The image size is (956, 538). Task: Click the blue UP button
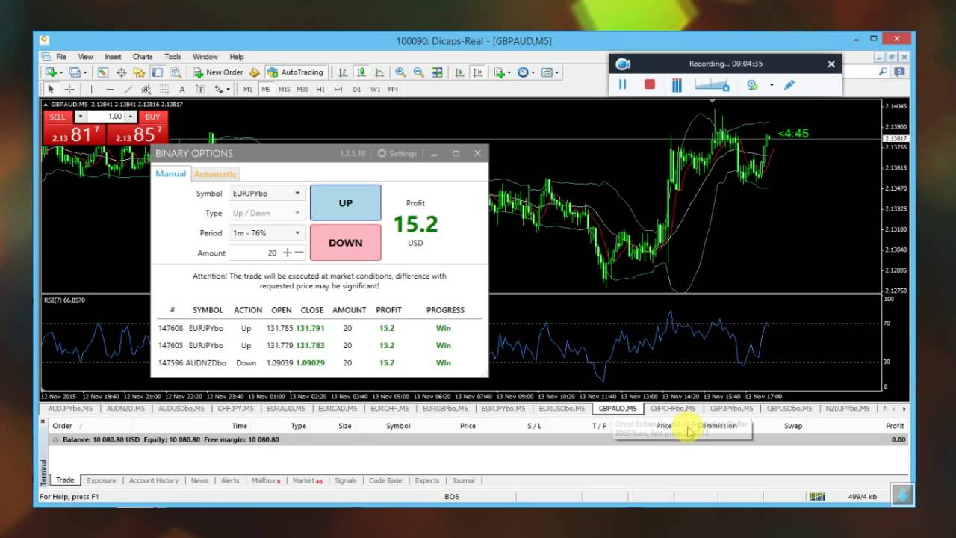345,203
